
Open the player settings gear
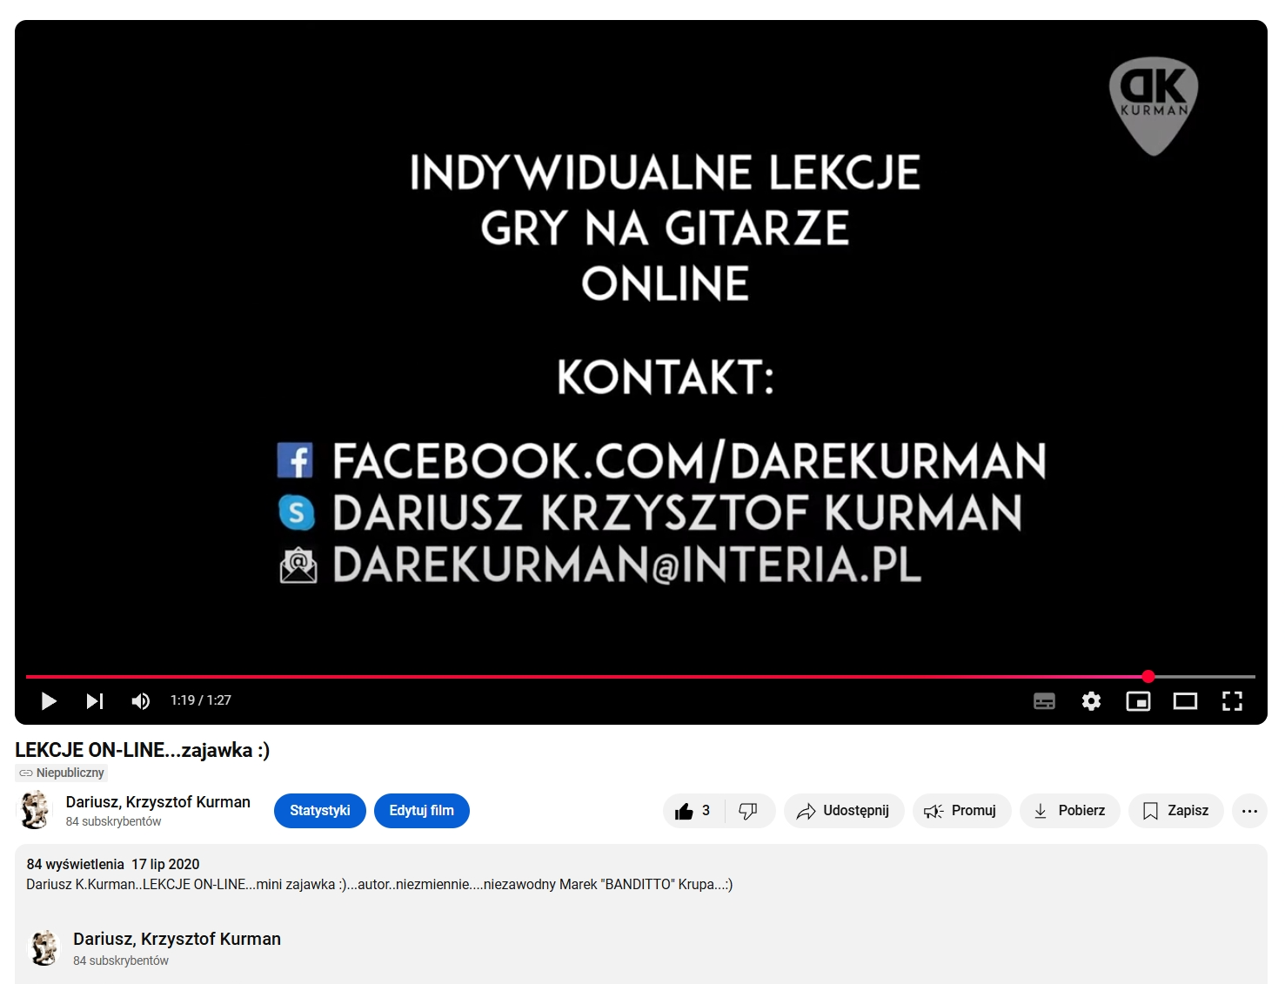pos(1091,701)
